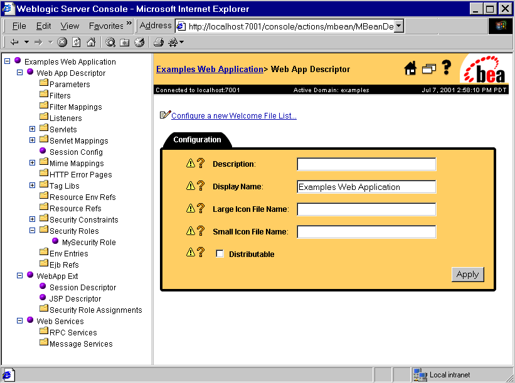Click warning icon beside Small Icon File Name
Image resolution: width=515 pixels, height=383 pixels.
pos(191,231)
